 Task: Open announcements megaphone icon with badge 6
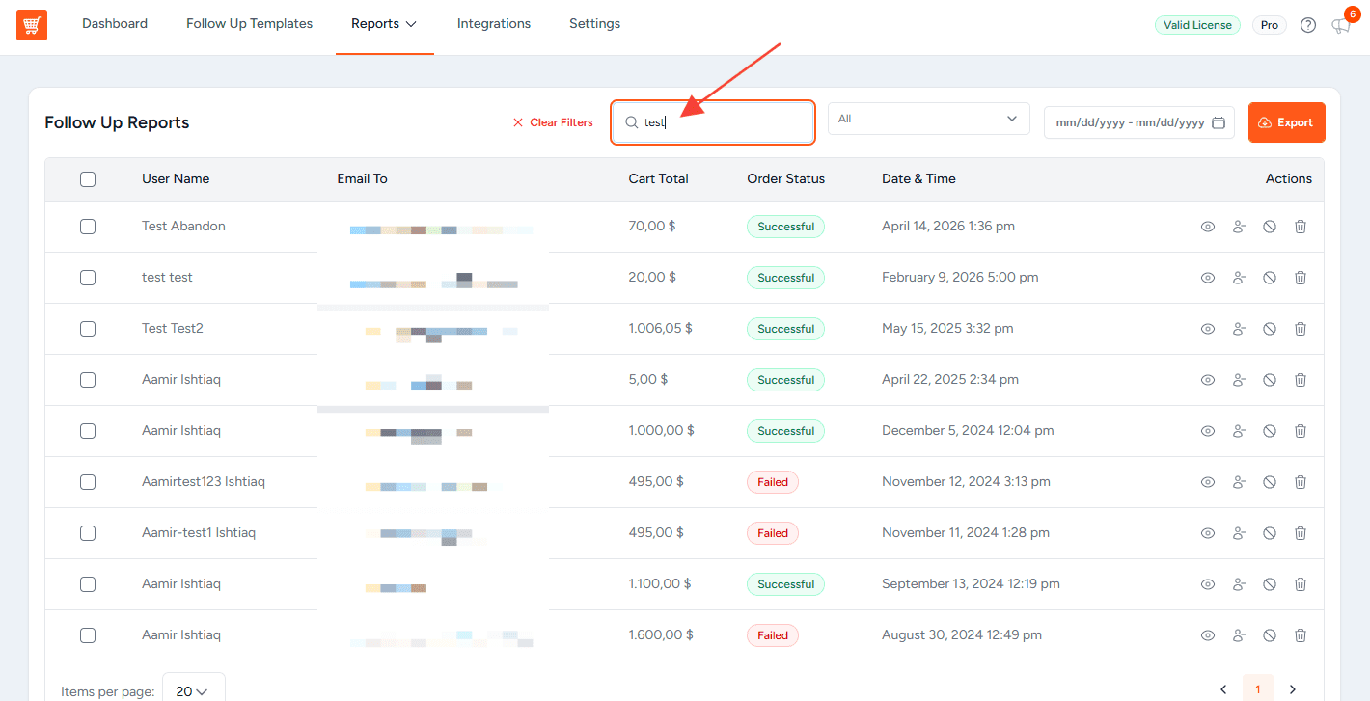coord(1341,25)
